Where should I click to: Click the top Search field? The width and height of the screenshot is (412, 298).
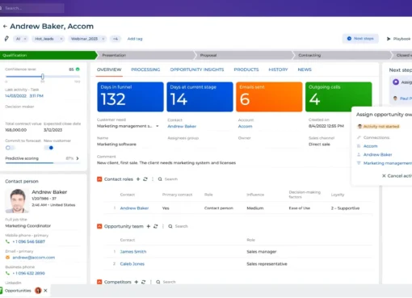tap(32, 8)
